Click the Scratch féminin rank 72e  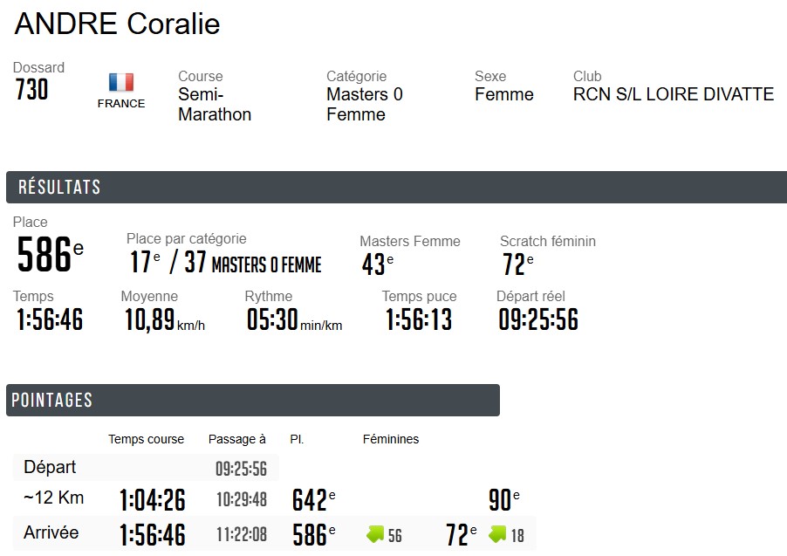pyautogui.click(x=517, y=264)
